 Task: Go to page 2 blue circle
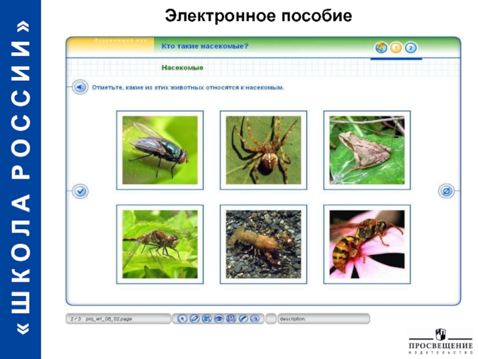[x=410, y=48]
